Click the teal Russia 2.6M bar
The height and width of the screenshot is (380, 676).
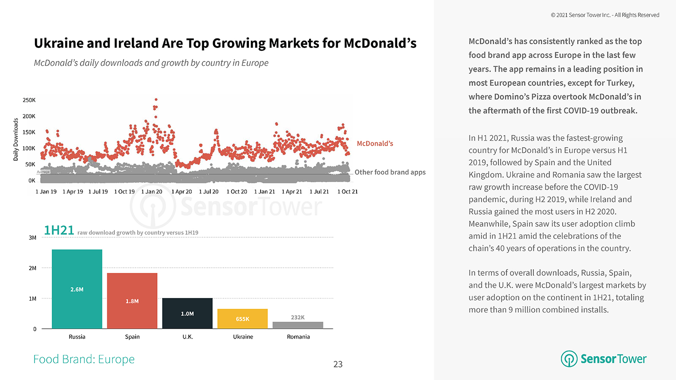pyautogui.click(x=77, y=289)
